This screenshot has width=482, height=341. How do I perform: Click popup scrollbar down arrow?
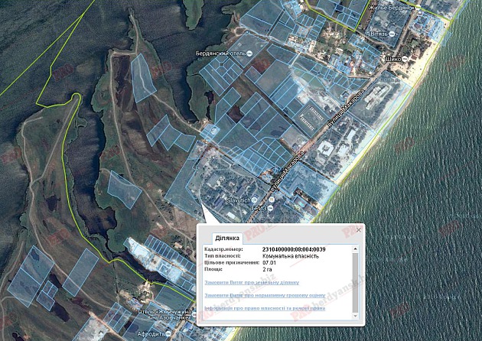pos(354,314)
